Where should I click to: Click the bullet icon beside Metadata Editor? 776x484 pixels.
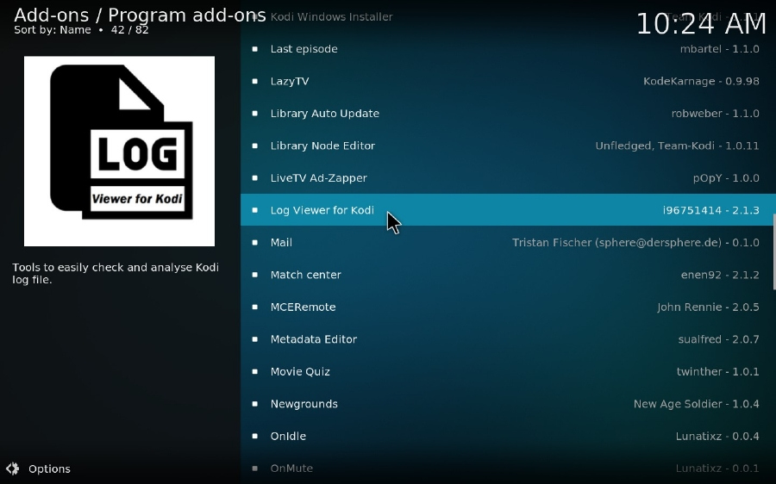[x=255, y=339]
